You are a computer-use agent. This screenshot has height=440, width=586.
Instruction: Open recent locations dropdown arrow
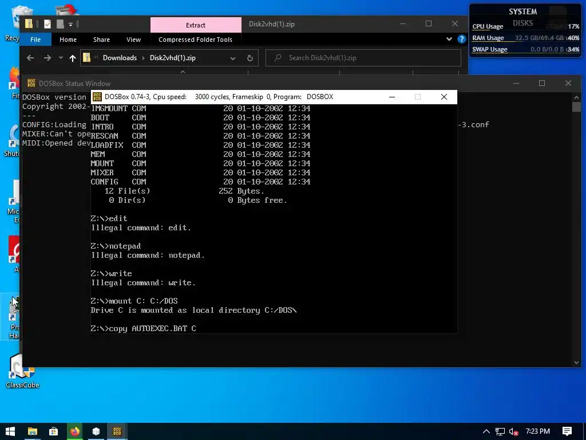(x=61, y=58)
